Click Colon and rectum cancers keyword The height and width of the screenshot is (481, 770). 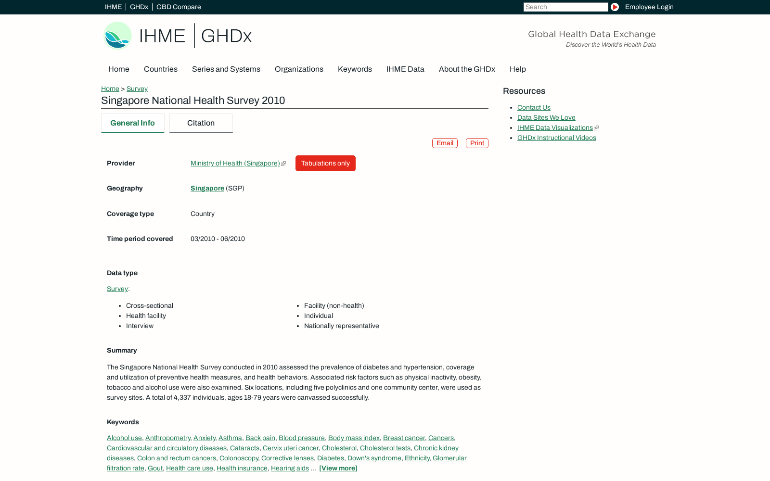[x=177, y=458]
